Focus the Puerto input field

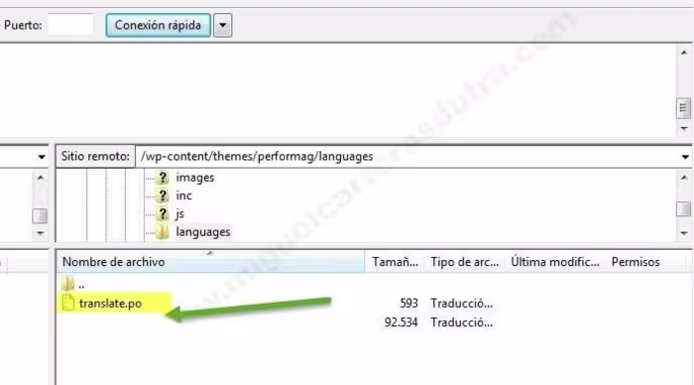click(x=70, y=25)
